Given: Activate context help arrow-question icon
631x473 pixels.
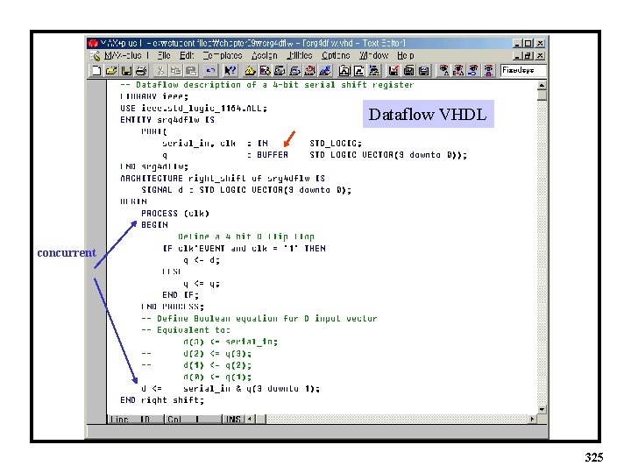Looking at the screenshot, I should click(x=230, y=71).
